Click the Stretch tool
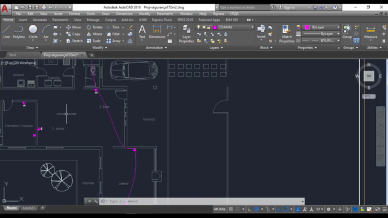388x218 pixels. (75, 41)
